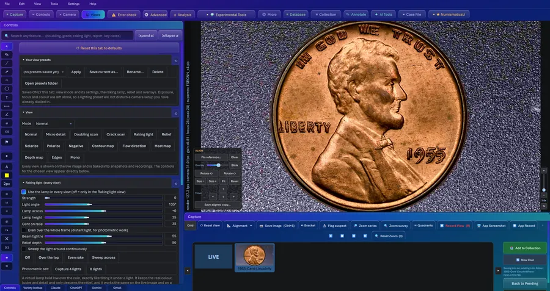Select the arrow annotation tool

pos(7,72)
